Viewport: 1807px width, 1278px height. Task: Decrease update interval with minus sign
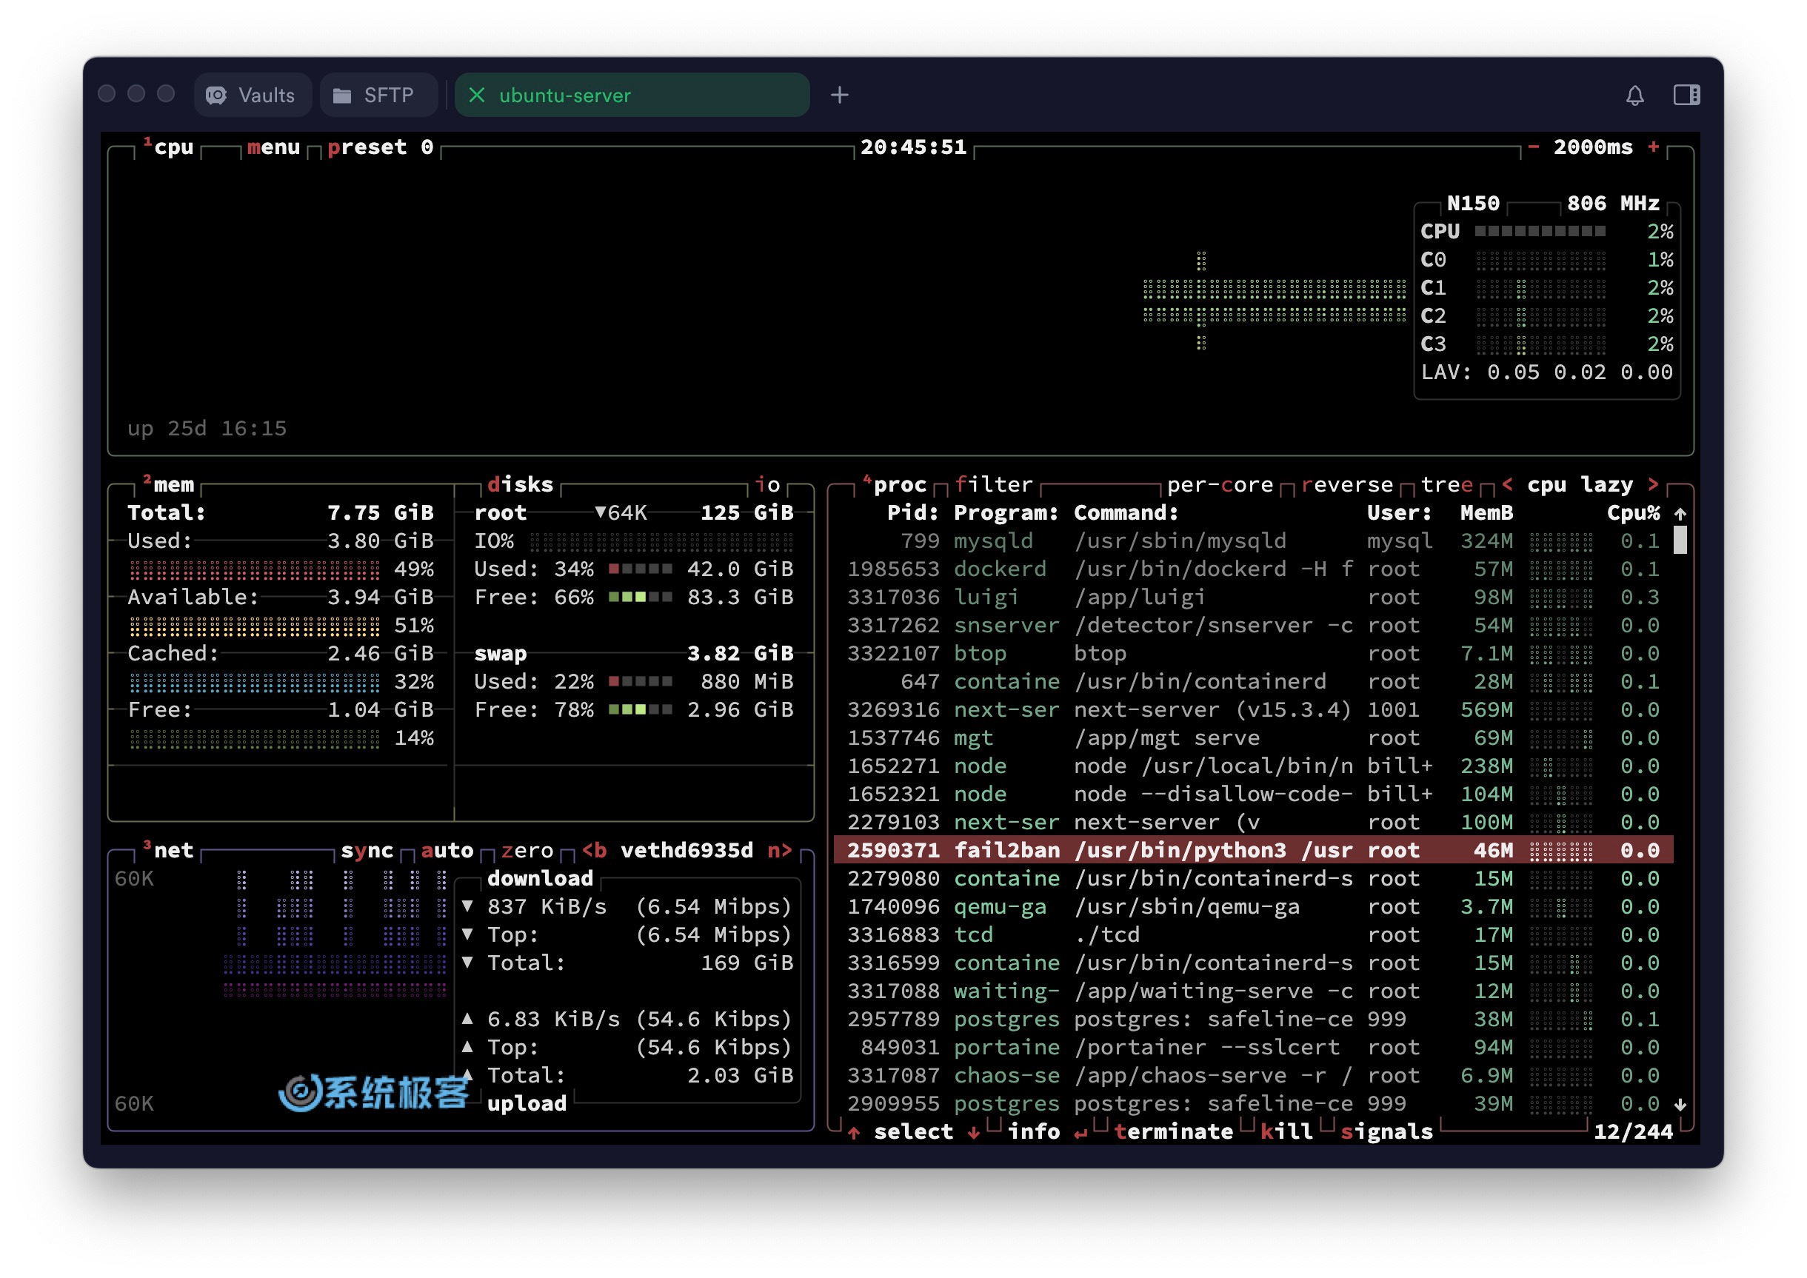click(1533, 147)
